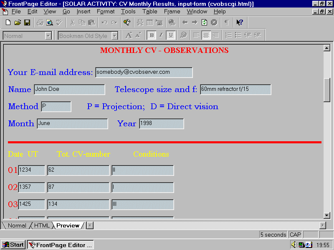Save the page with the floppy disk icon
Screen dimensions: 334x250
pos(27,22)
